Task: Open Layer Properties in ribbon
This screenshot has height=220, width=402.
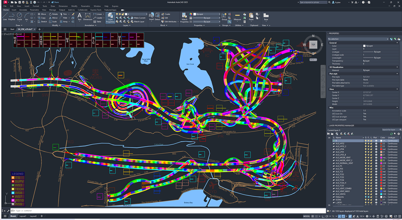Action: pos(110,17)
